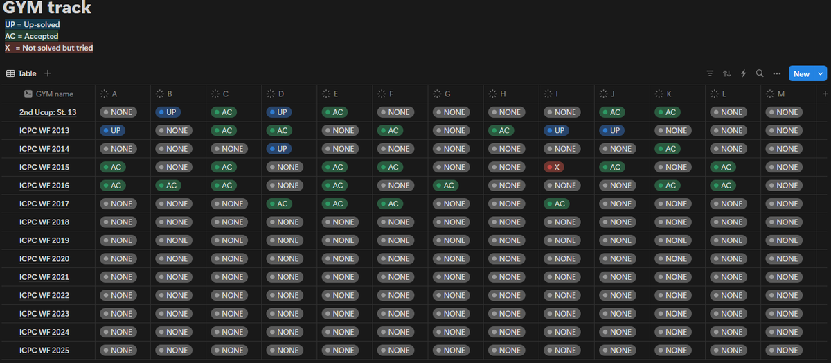Image resolution: width=831 pixels, height=363 pixels.
Task: Open the AC status in ICPC WF 2016 column G
Action: 446,185
